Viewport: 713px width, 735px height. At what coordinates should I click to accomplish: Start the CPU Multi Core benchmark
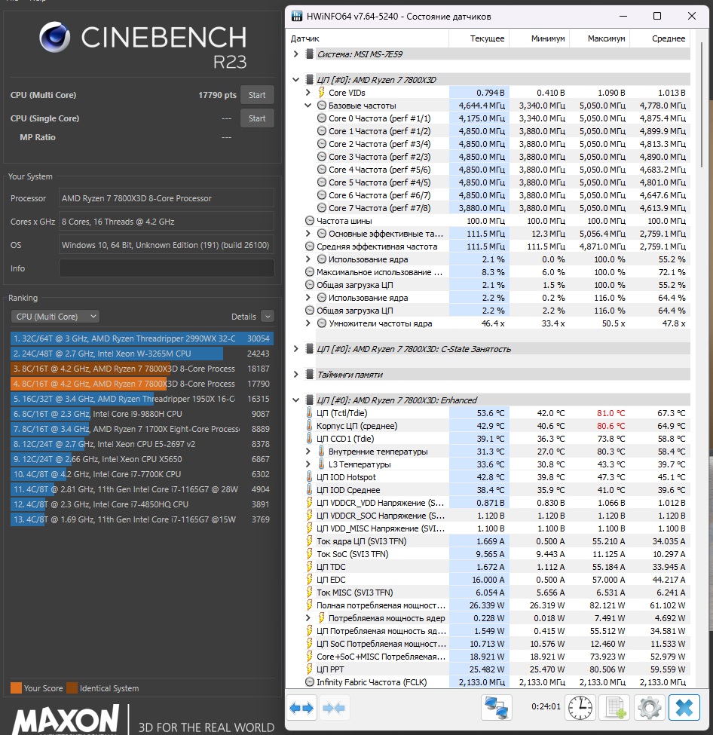[257, 95]
